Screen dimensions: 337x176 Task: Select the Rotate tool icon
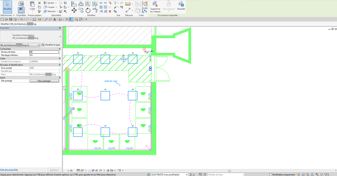(x=88, y=10)
